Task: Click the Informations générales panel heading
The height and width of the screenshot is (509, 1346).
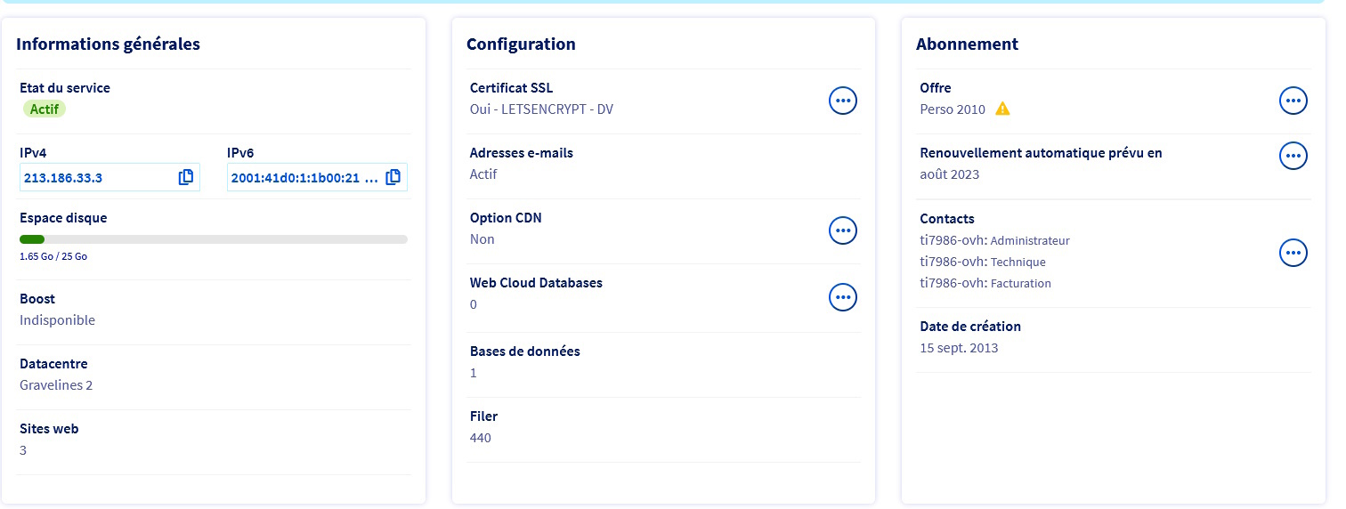Action: point(108,44)
